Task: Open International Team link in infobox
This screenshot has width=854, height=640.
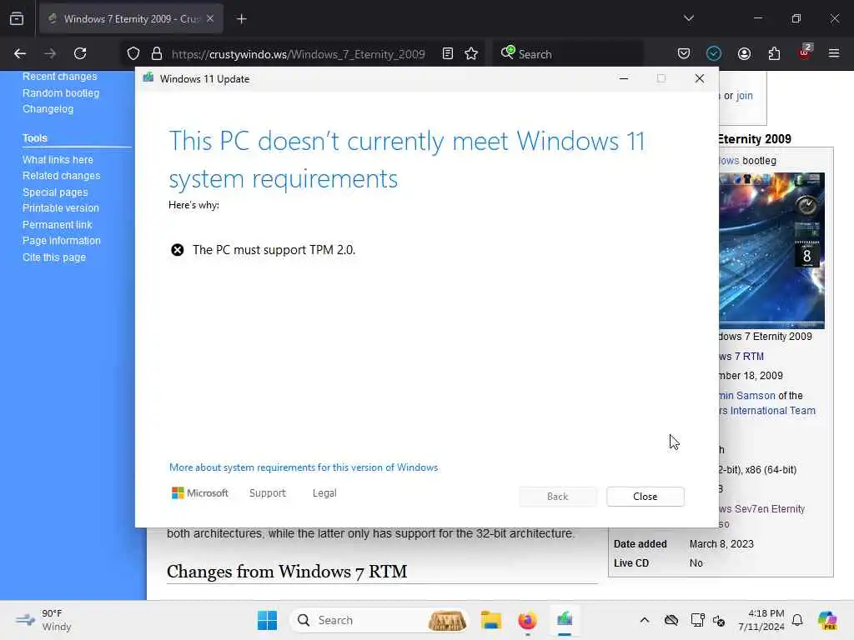Action: (x=767, y=411)
